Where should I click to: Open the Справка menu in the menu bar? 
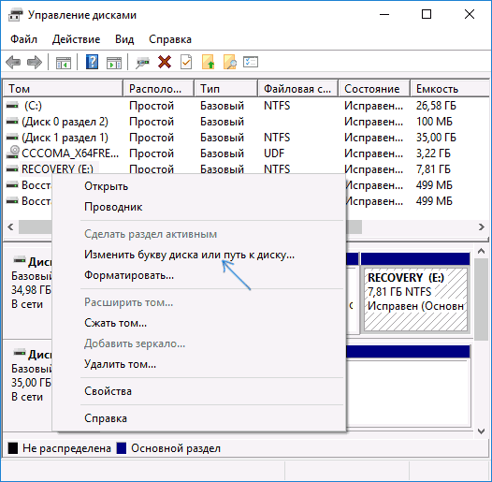pyautogui.click(x=170, y=39)
